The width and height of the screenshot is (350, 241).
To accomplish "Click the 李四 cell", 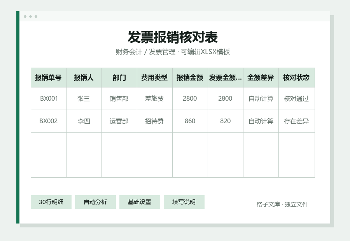I will pos(84,121).
